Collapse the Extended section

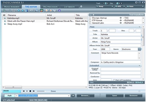click(x=139, y=66)
